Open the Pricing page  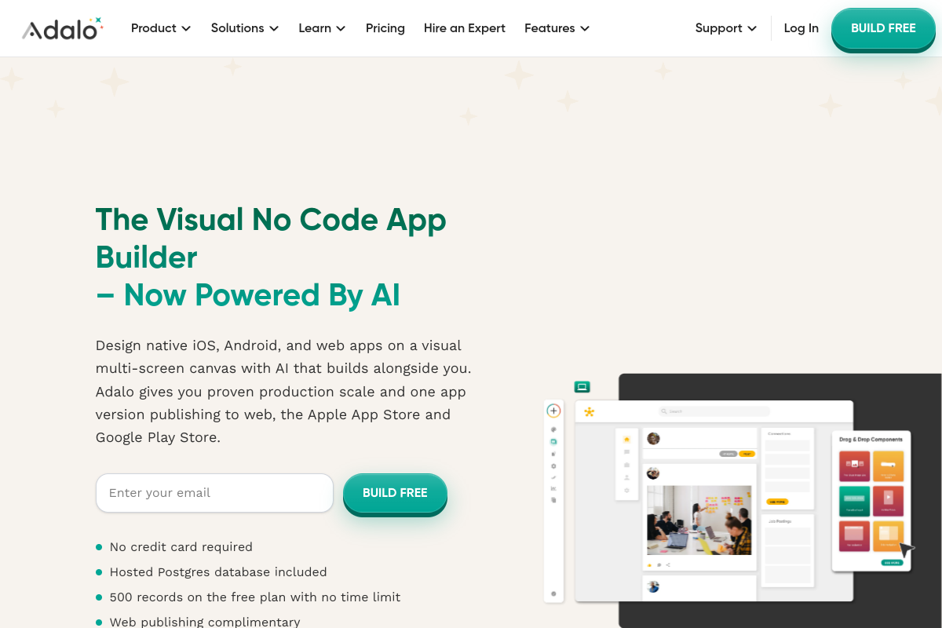(x=385, y=28)
